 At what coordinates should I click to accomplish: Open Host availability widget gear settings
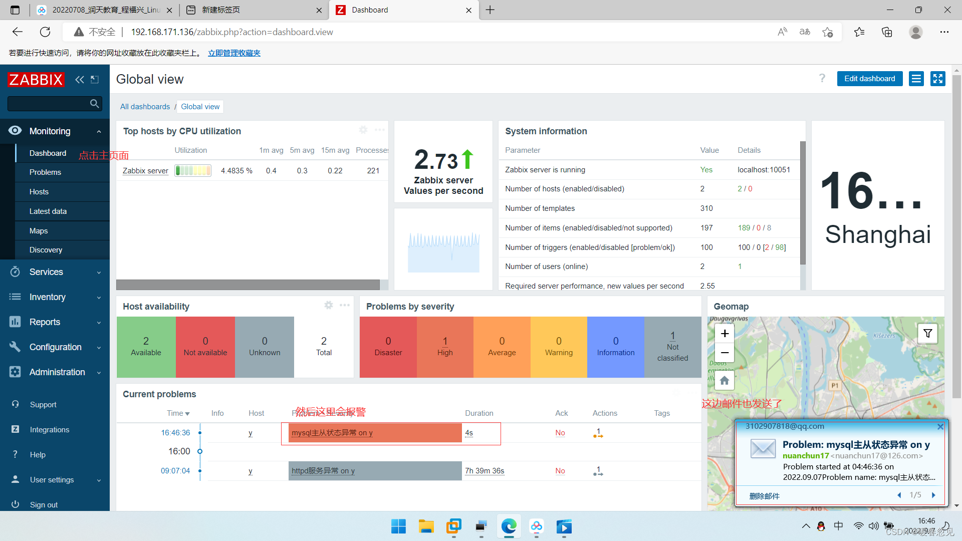coord(328,305)
